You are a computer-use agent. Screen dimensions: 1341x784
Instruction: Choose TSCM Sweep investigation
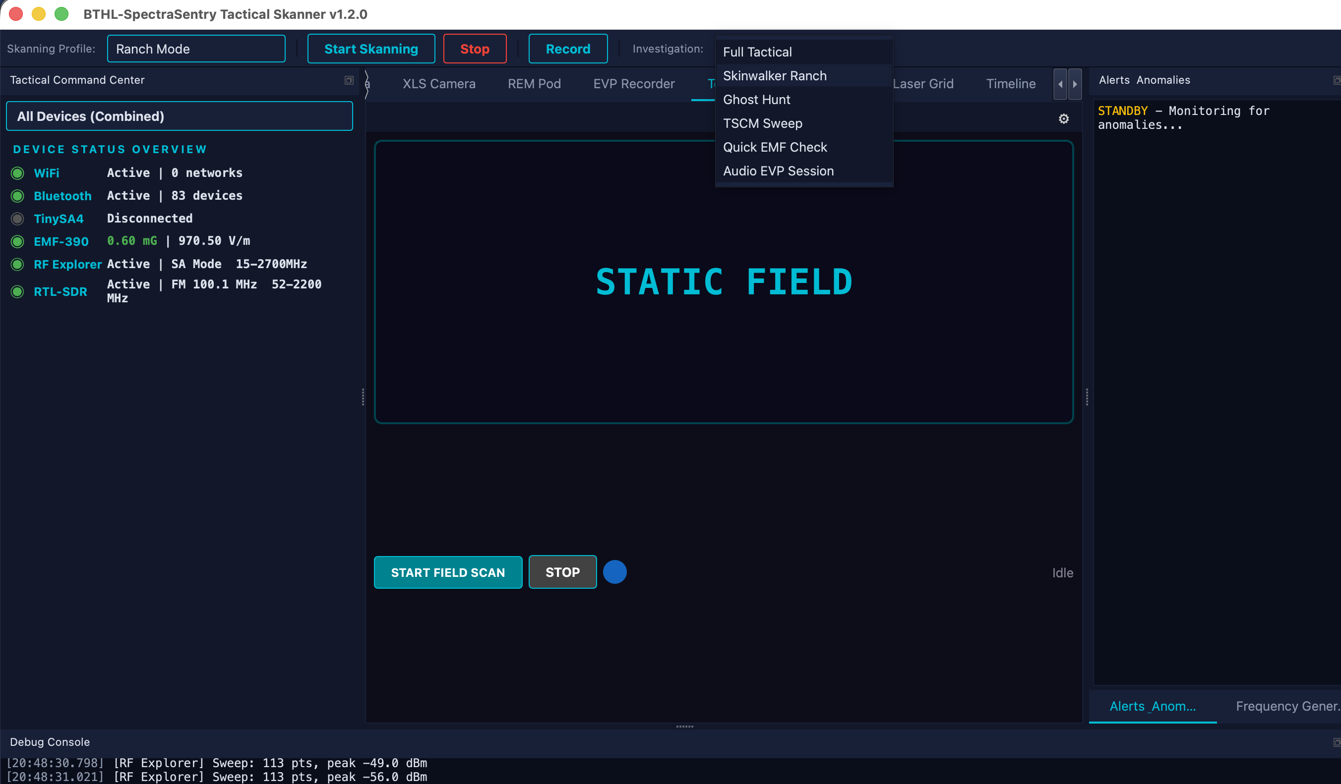[x=804, y=123]
